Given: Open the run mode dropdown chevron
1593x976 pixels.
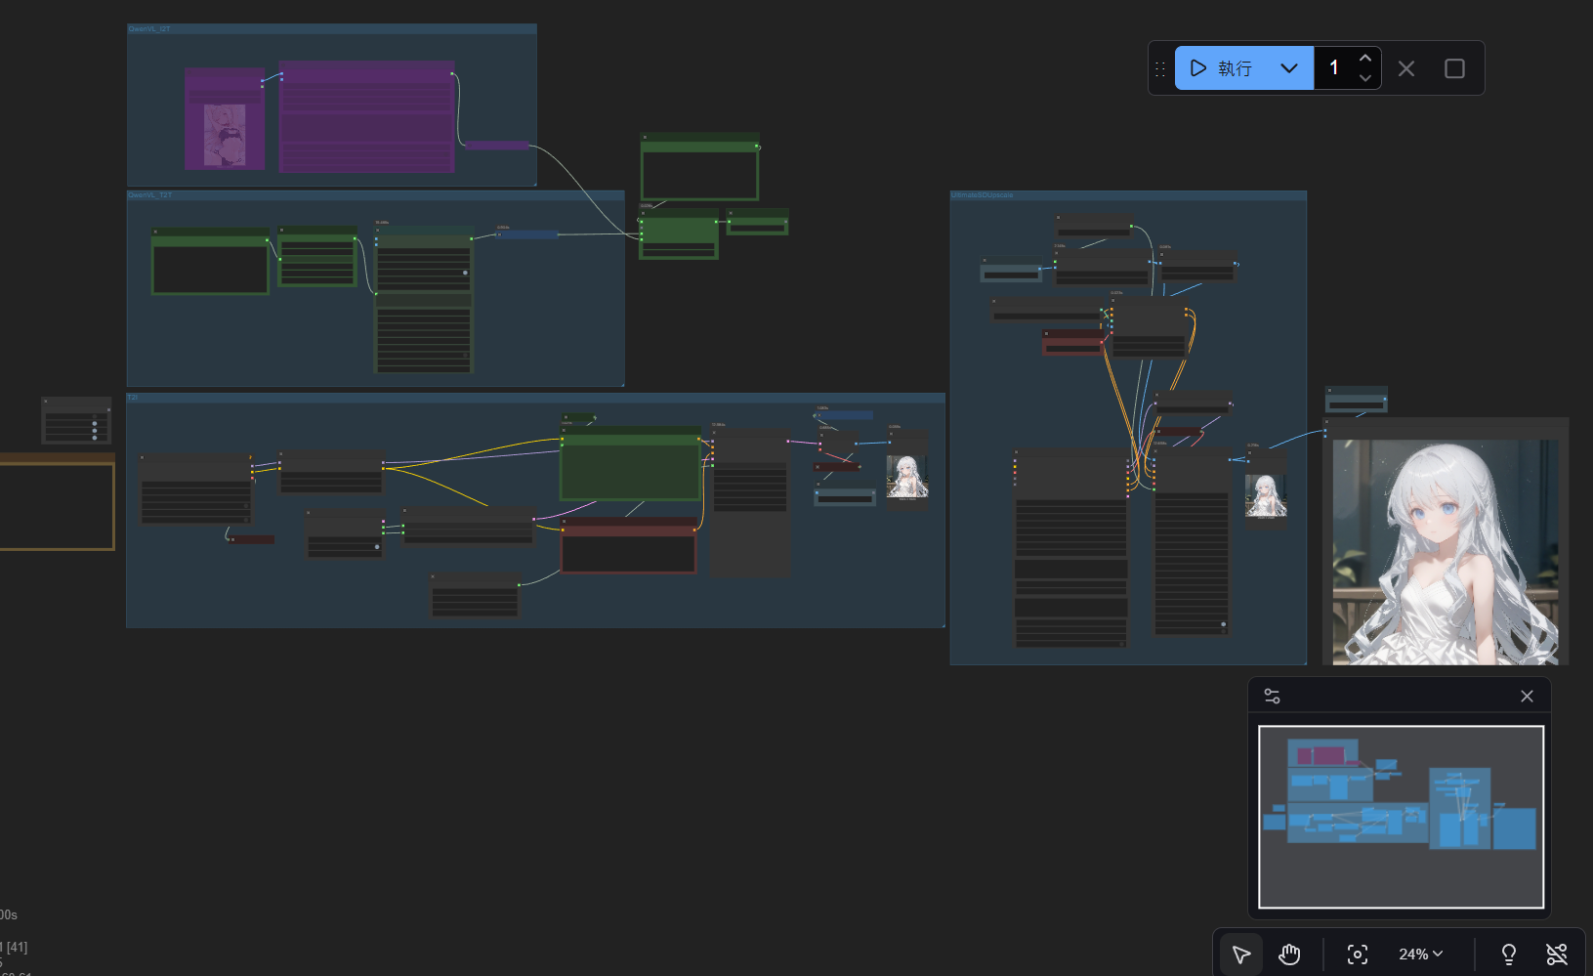Looking at the screenshot, I should coord(1289,68).
